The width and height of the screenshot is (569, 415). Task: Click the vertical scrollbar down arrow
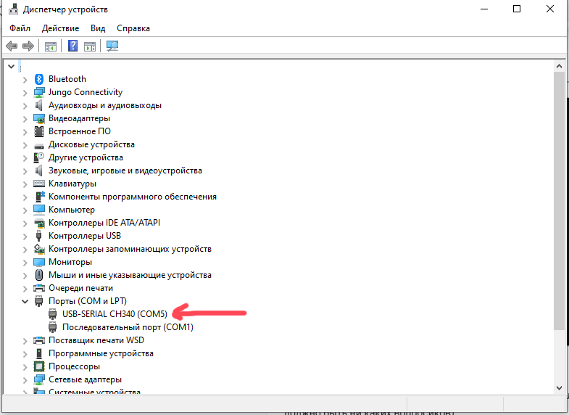pos(558,389)
